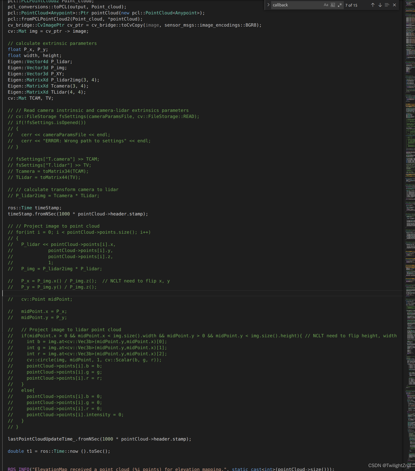Go to next search match

click(380, 5)
